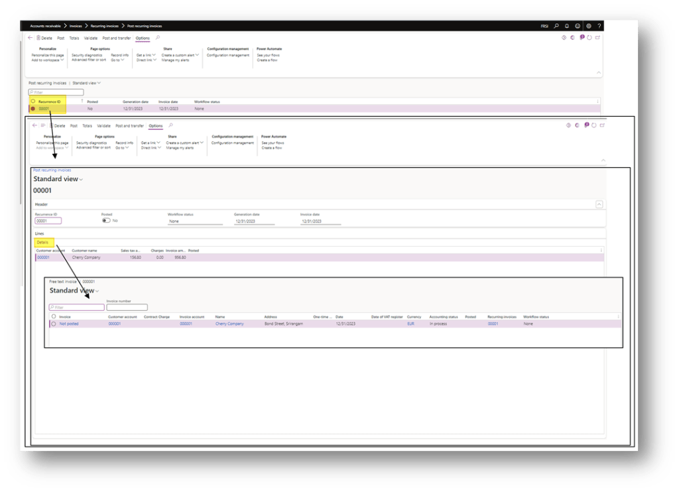Screen dimensions: 679x492
Task: Collapse the Header section with chevron
Action: tap(599, 205)
